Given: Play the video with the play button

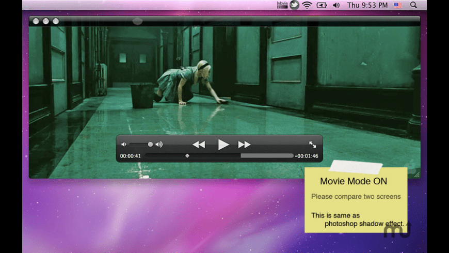Looking at the screenshot, I should pyautogui.click(x=223, y=145).
